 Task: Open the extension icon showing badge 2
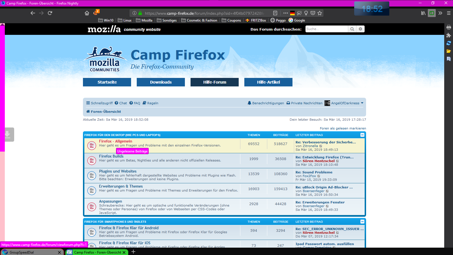pos(96,12)
